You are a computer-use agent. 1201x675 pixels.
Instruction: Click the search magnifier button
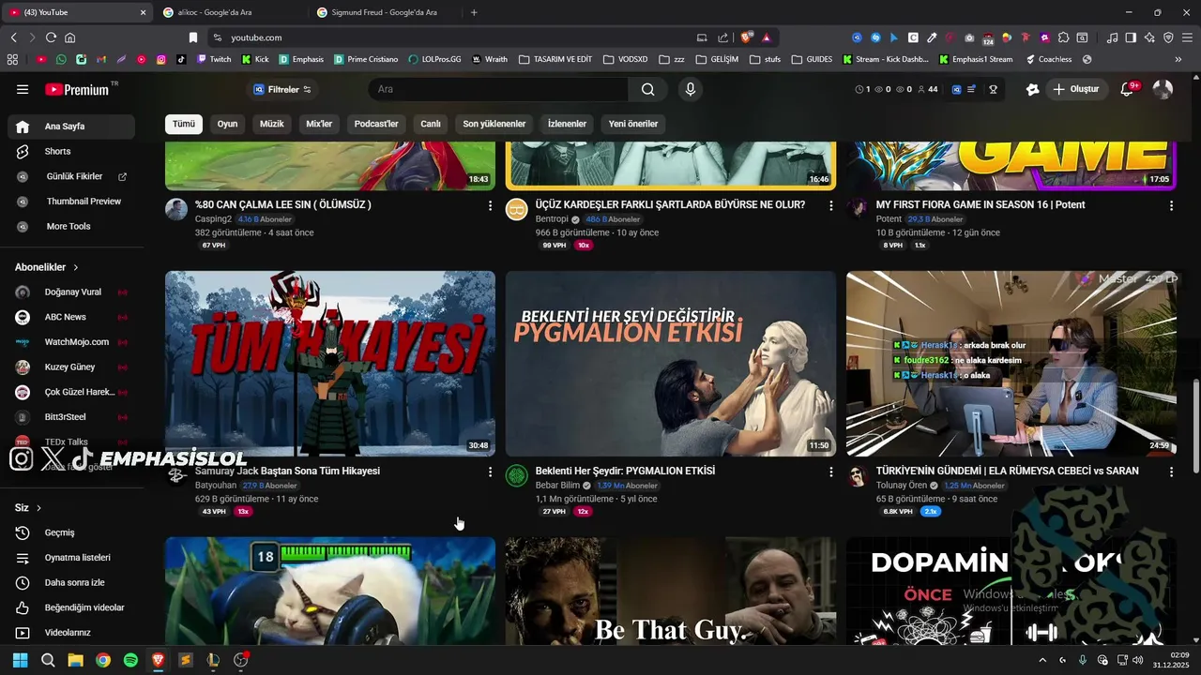tap(648, 89)
